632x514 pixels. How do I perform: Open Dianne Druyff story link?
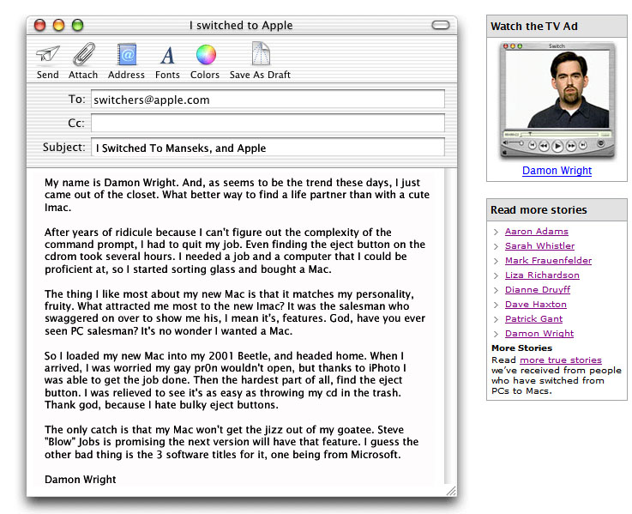538,289
